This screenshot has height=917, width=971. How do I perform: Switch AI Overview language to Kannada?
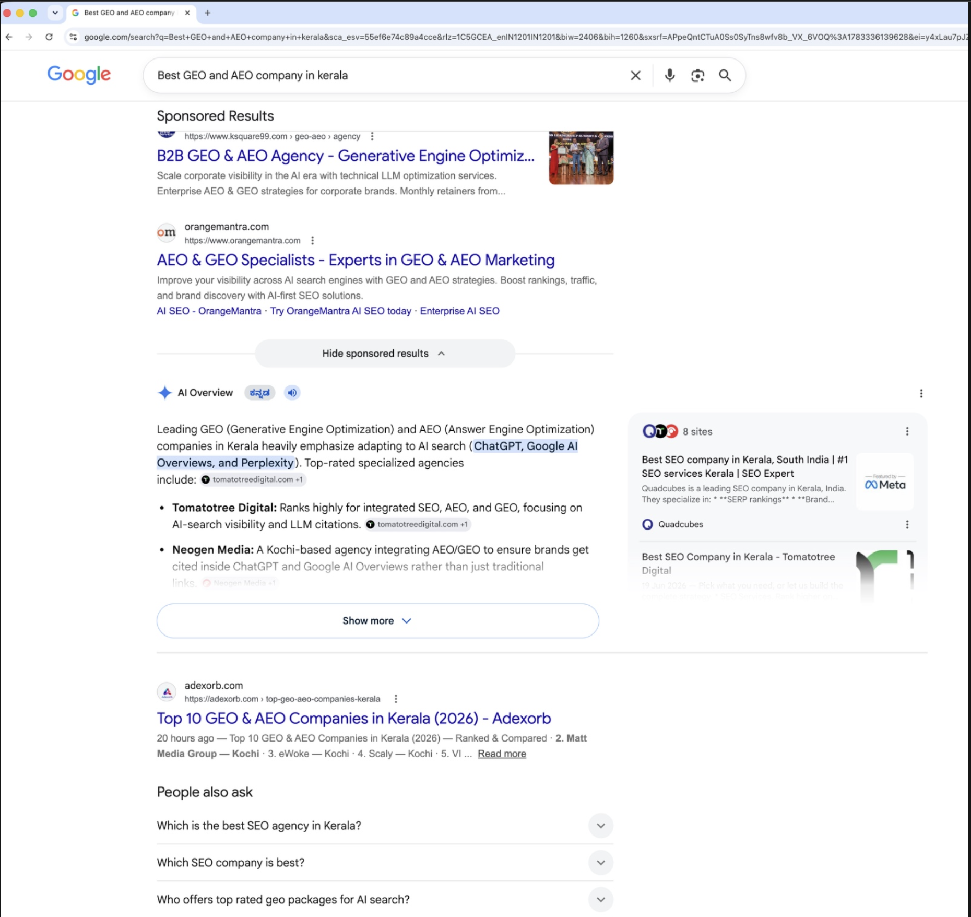tap(259, 393)
